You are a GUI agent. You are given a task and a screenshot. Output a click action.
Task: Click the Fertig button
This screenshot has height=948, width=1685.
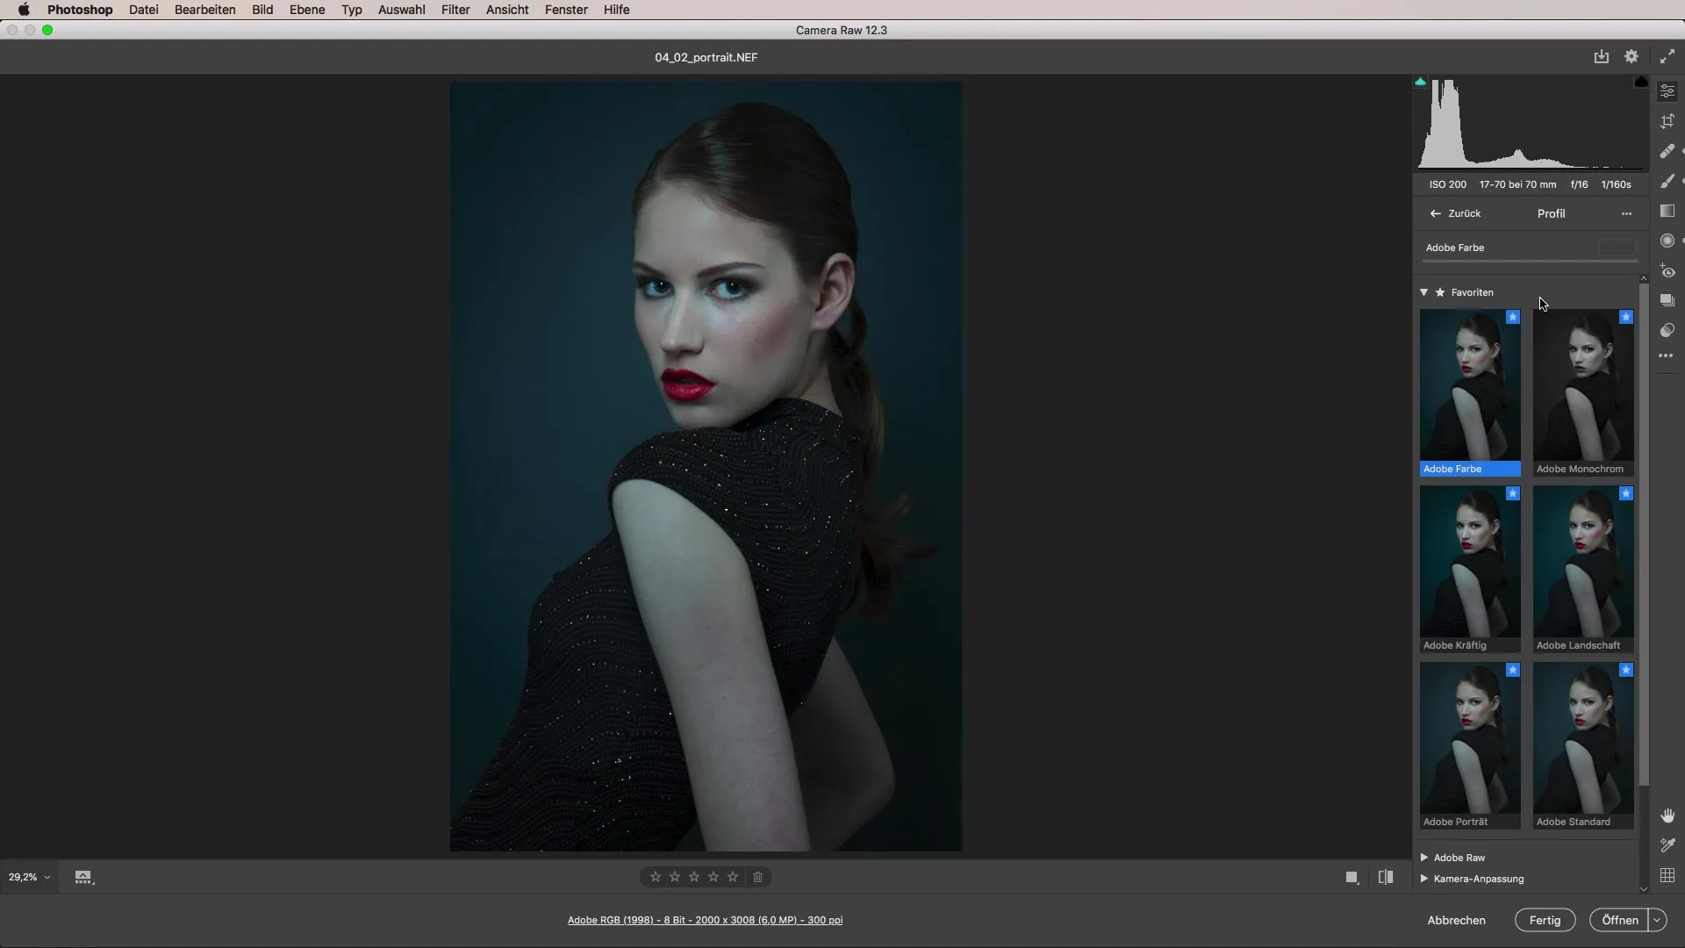tap(1545, 920)
